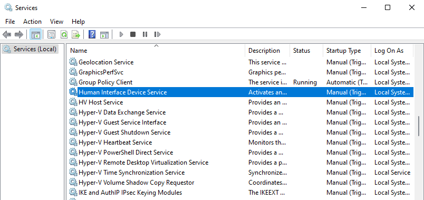Click gear icon beside Hyper-V Time Synchronization Service
This screenshot has height=200, width=424.
pos(73,172)
